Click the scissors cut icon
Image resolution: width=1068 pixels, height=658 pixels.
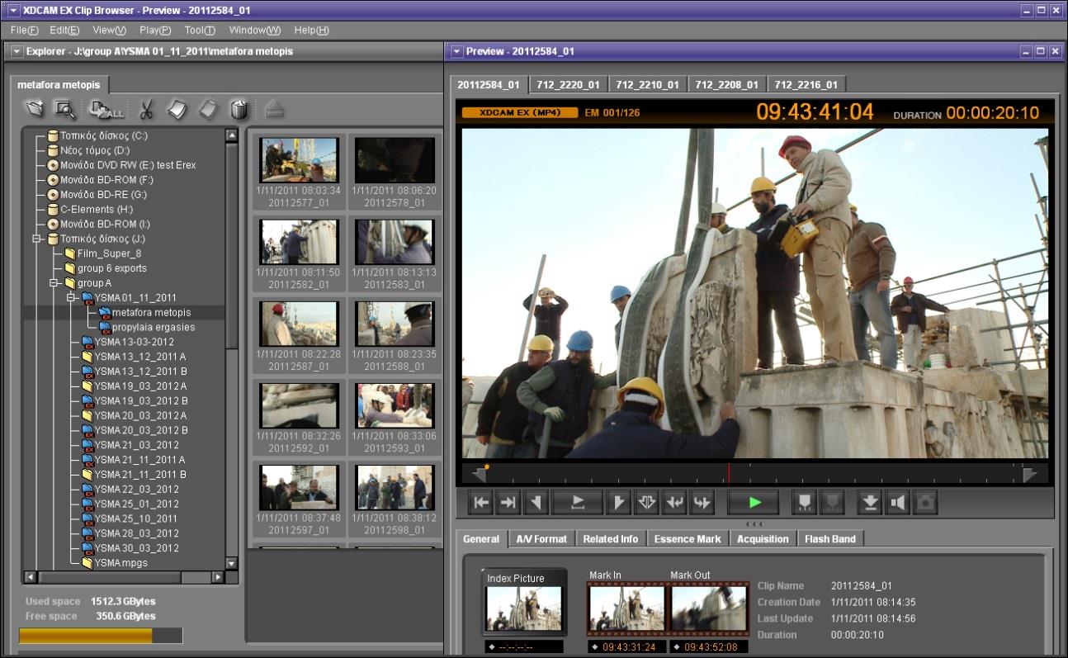(x=146, y=109)
